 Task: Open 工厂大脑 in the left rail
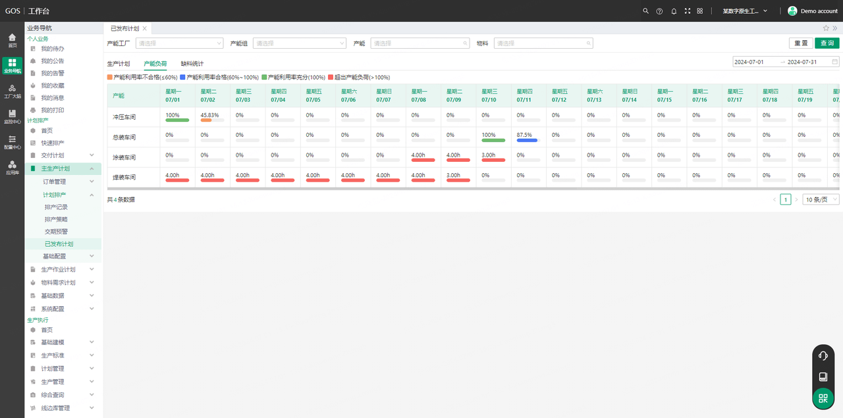click(x=12, y=91)
